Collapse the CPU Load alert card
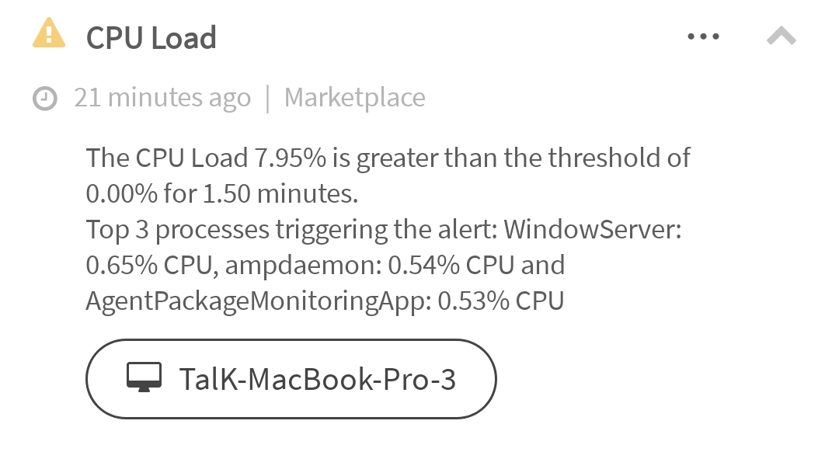Viewport: 839px width, 452px height. click(x=782, y=36)
